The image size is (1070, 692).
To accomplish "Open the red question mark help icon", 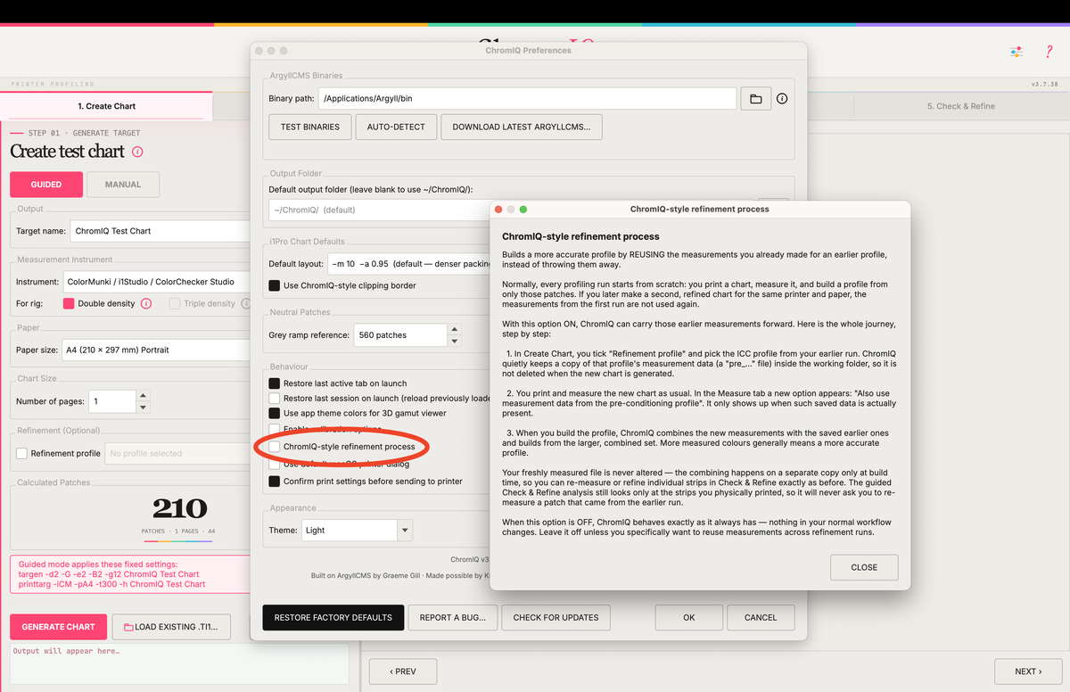I will (x=1049, y=52).
